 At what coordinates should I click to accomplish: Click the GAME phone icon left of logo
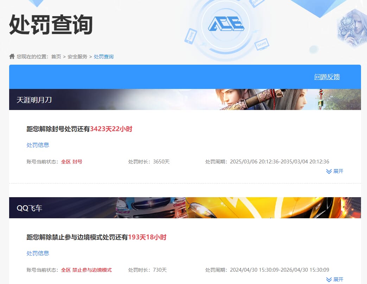190,36
